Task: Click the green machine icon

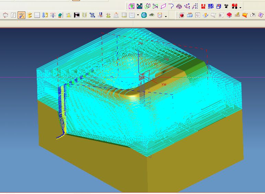Action: point(61,15)
